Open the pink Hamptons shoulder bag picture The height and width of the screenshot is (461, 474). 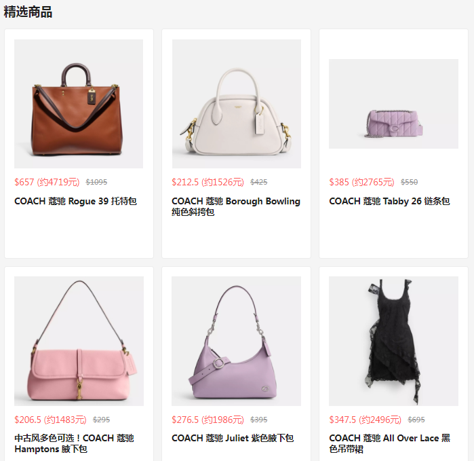point(79,341)
